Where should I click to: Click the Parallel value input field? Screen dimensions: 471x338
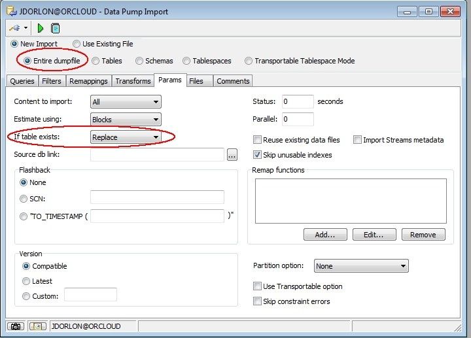[298, 119]
